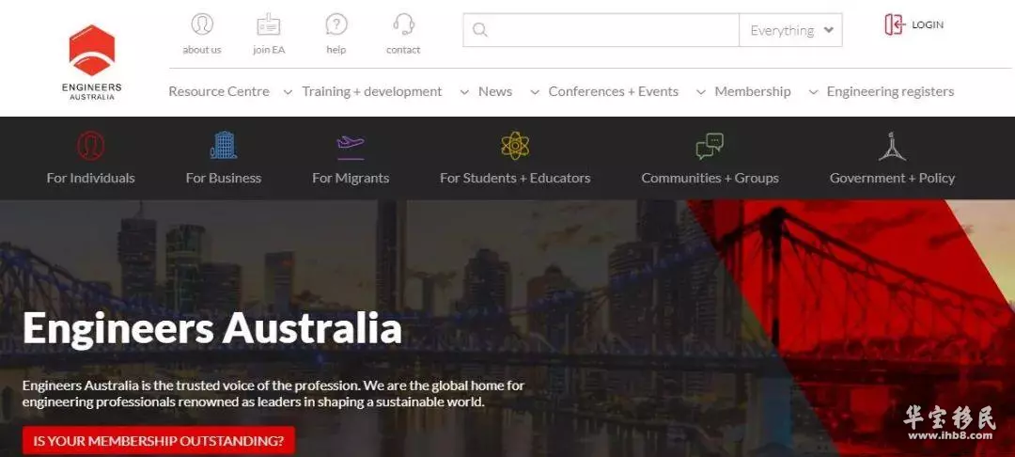The image size is (1015, 457).
Task: Expand the chevron before Engineering registers
Action: [x=813, y=92]
